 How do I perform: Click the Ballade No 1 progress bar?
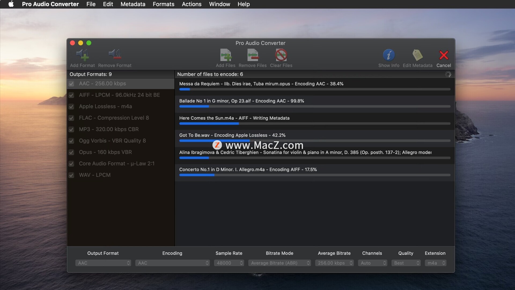[x=315, y=106]
